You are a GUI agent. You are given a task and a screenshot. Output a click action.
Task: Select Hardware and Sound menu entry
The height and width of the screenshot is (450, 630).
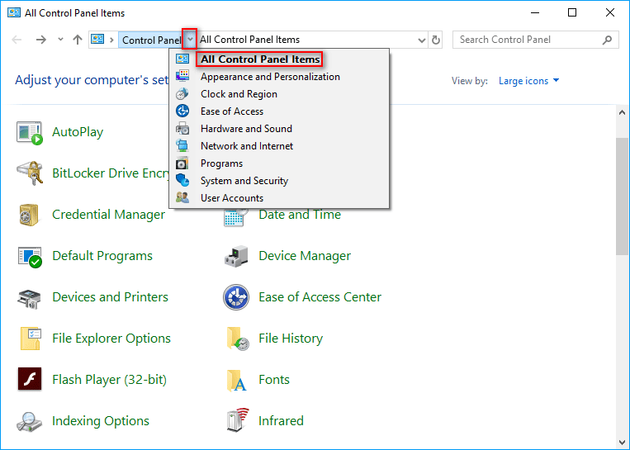pyautogui.click(x=246, y=129)
